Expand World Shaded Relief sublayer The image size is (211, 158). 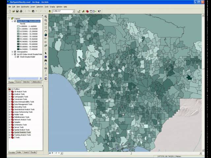click(x=15, y=57)
